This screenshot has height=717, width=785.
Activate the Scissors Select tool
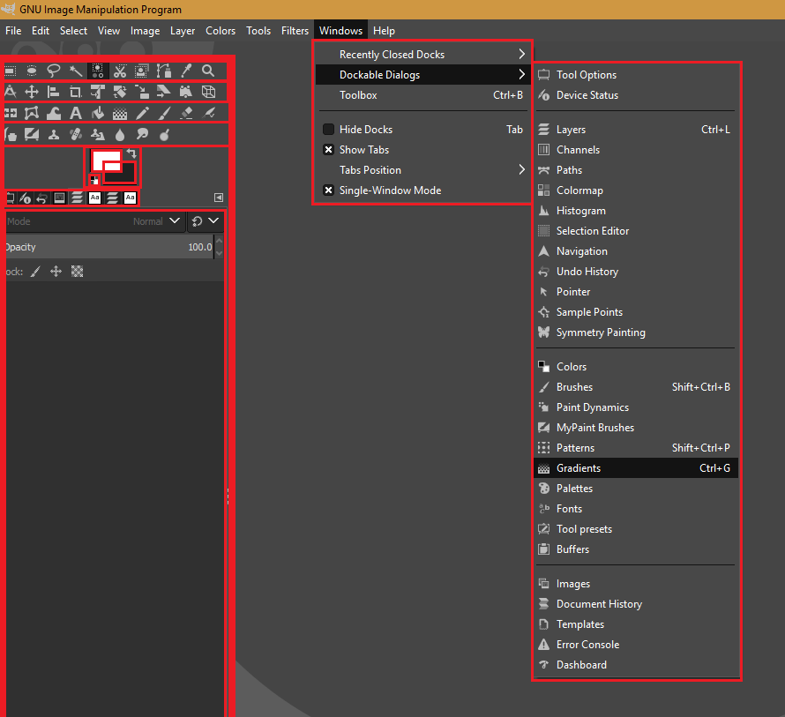120,70
